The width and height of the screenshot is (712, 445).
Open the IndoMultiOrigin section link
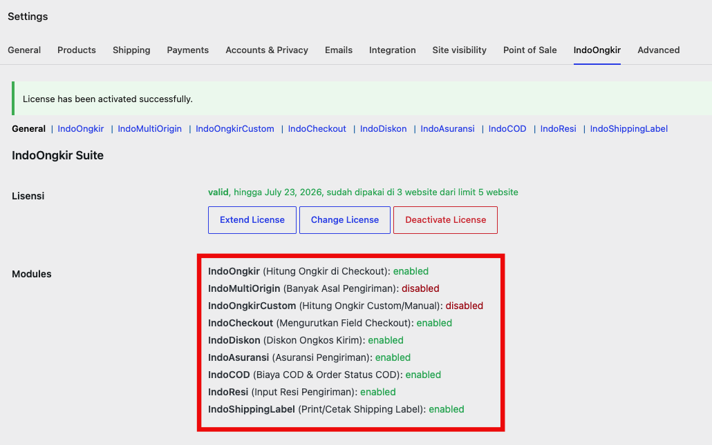tap(150, 129)
